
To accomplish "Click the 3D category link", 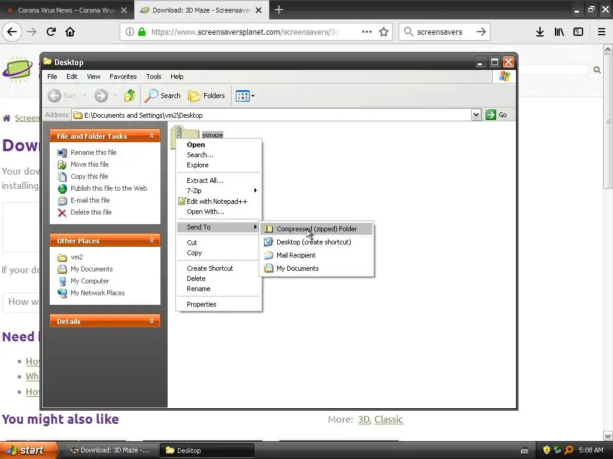I will coord(363,419).
